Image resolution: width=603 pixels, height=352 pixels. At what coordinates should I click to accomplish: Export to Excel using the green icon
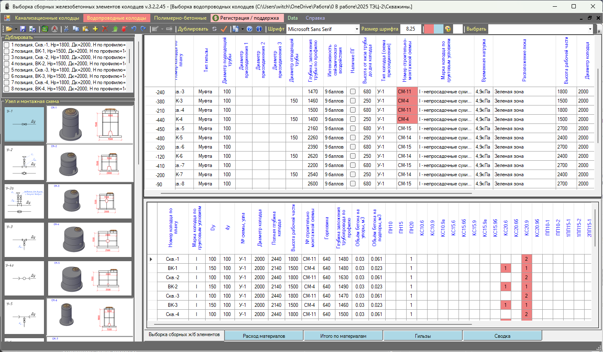[45, 29]
